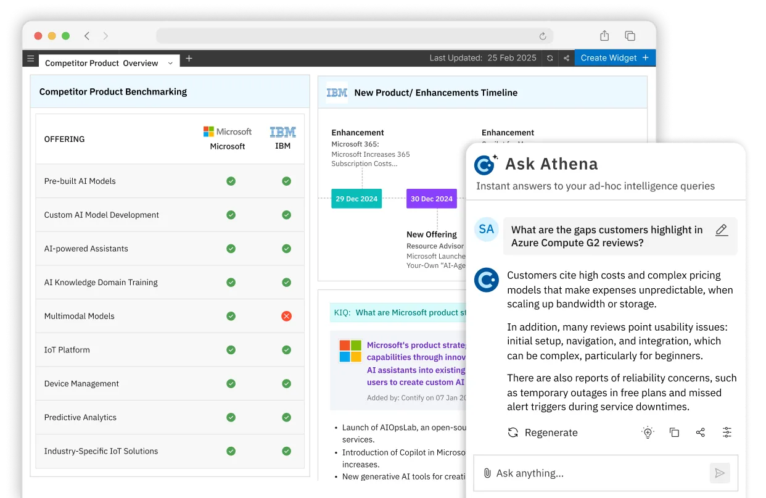The height and width of the screenshot is (498, 766).
Task: Click the Last Updated 25 Feb 2025 text
Action: (x=483, y=58)
